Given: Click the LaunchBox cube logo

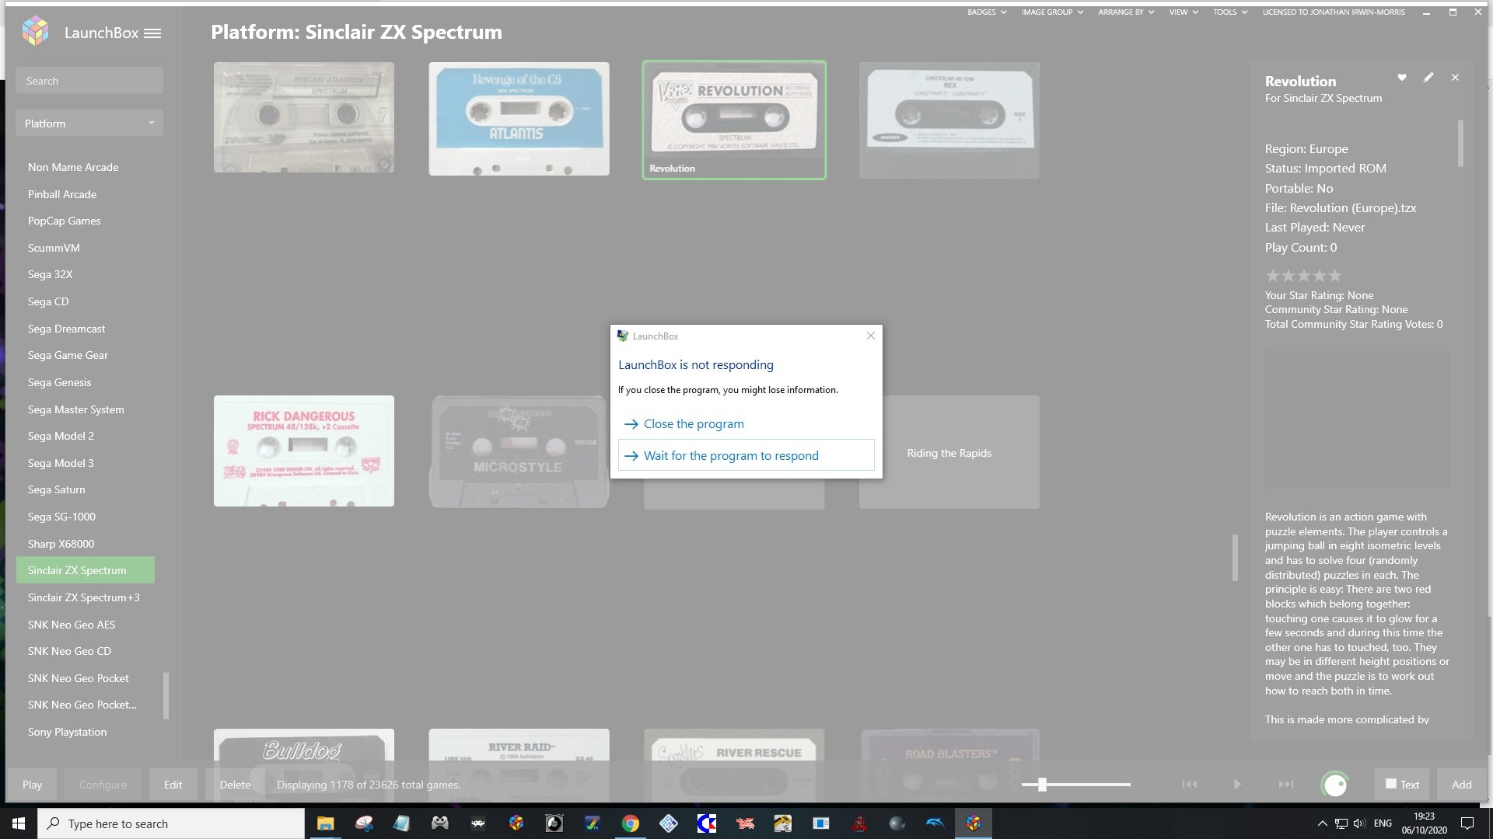Looking at the screenshot, I should 35,32.
